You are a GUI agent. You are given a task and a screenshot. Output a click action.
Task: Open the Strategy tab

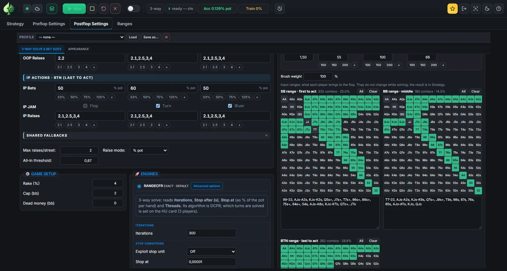point(15,24)
